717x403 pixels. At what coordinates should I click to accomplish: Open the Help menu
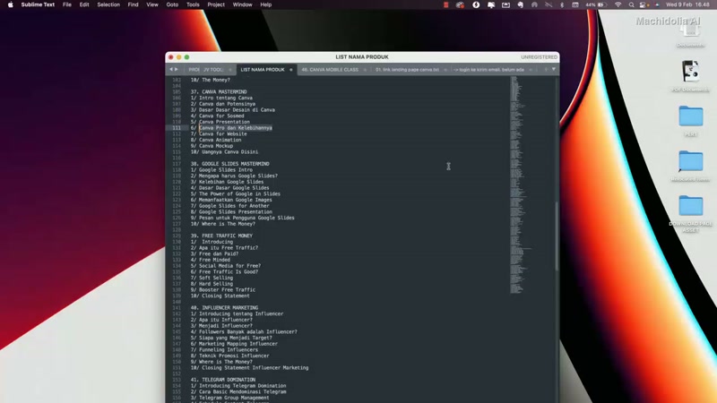point(265,4)
